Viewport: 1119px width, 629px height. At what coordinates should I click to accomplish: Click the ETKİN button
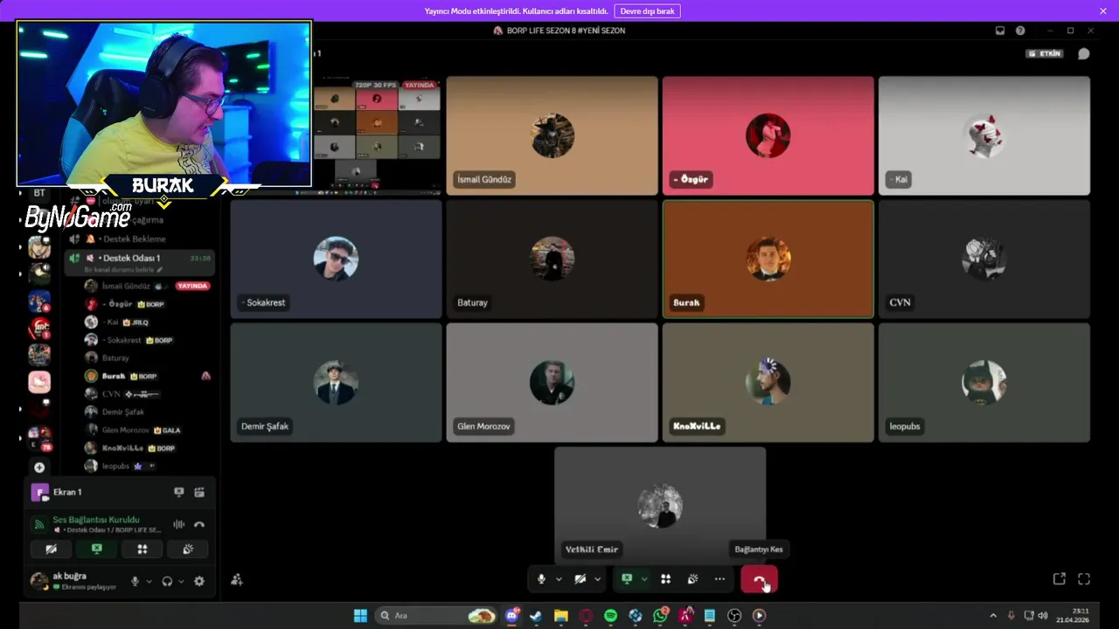pyautogui.click(x=1045, y=53)
